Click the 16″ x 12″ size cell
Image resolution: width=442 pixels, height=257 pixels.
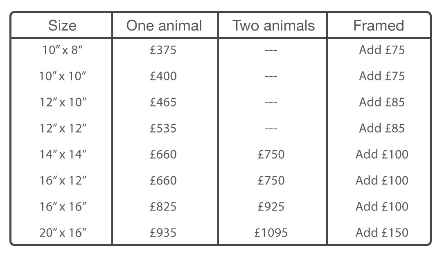(63, 181)
